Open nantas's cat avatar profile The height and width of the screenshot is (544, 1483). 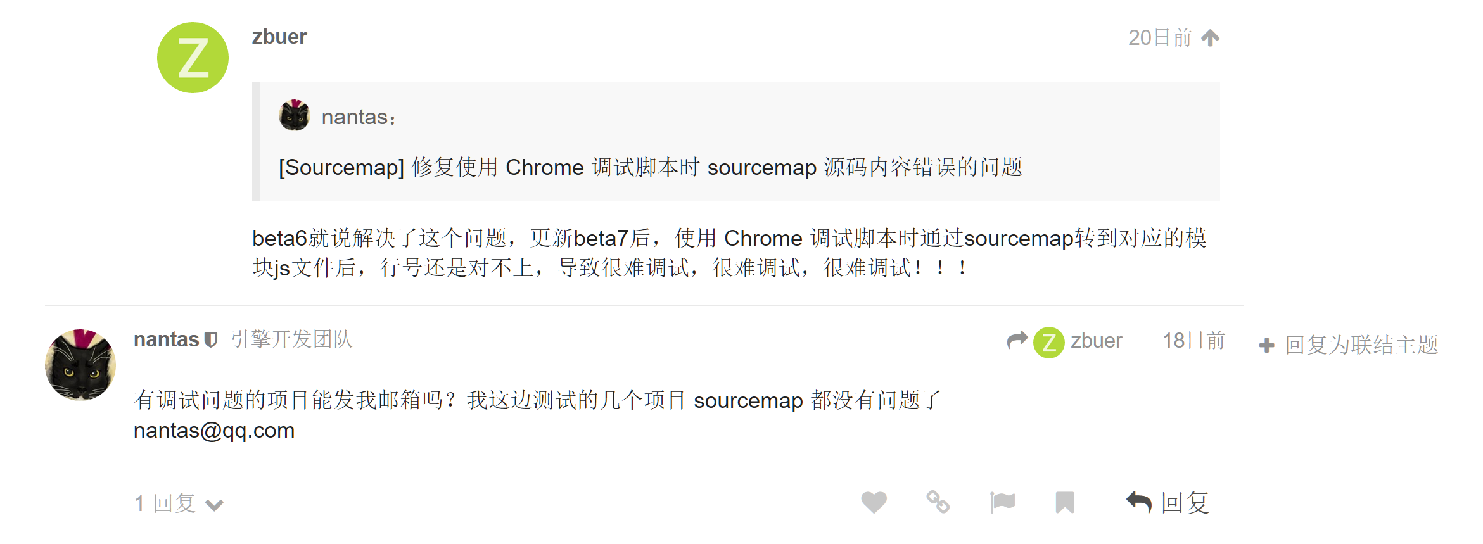click(80, 365)
